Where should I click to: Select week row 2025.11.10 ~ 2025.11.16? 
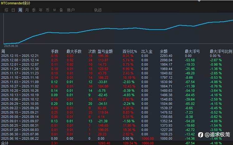[117, 77]
